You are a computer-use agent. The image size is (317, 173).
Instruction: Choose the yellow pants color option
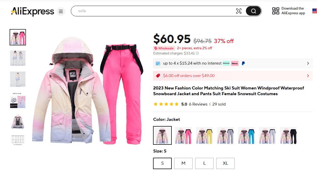click(x=204, y=135)
